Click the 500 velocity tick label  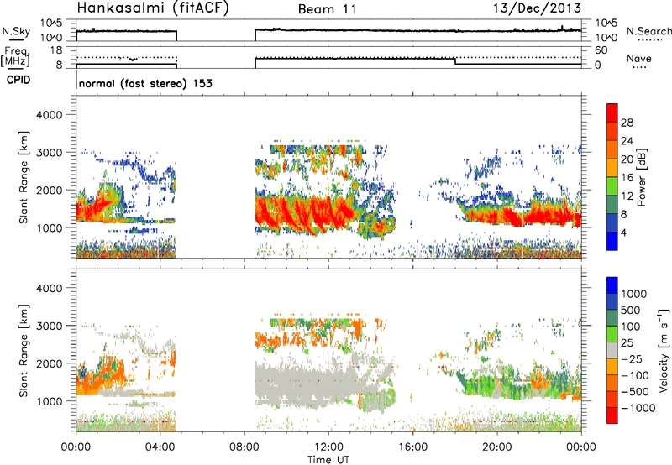pyautogui.click(x=631, y=310)
